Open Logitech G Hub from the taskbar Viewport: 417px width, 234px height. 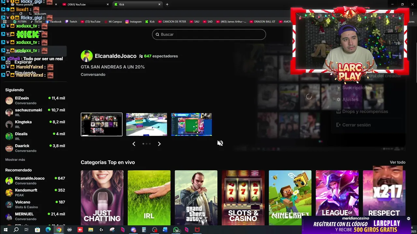click(101, 230)
